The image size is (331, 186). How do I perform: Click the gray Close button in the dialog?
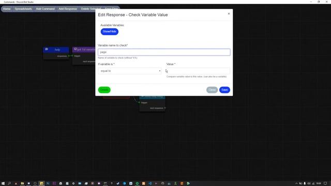212,90
